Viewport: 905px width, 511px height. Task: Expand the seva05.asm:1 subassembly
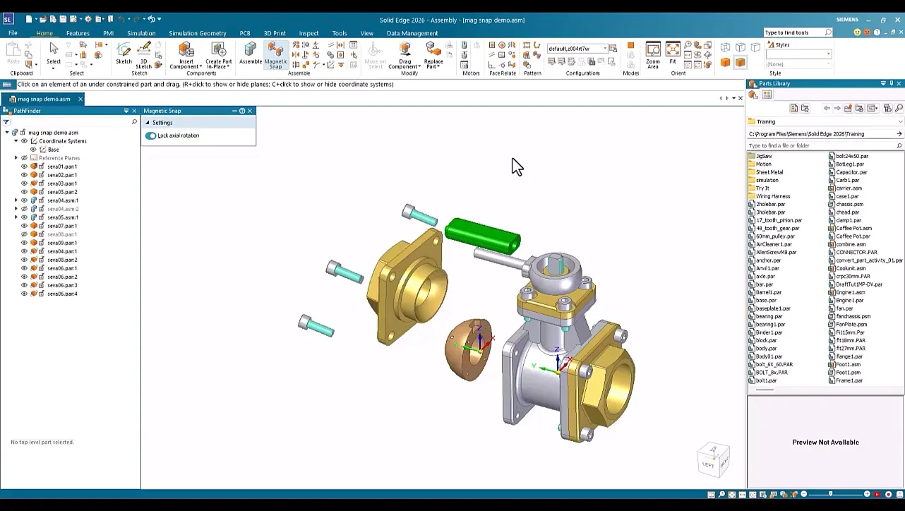16,217
